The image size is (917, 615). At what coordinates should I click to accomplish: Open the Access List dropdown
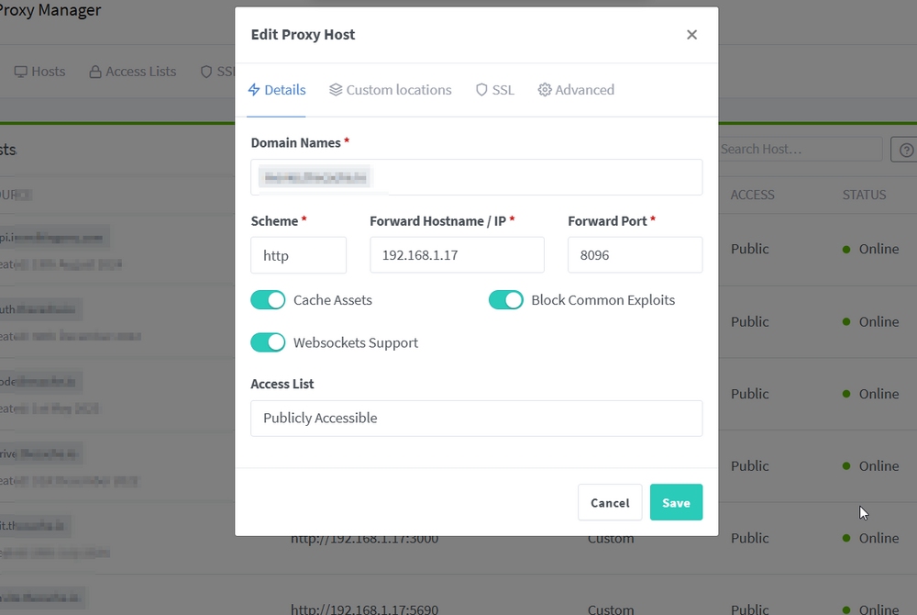476,418
